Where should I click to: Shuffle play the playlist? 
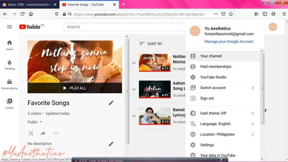click(x=31, y=133)
